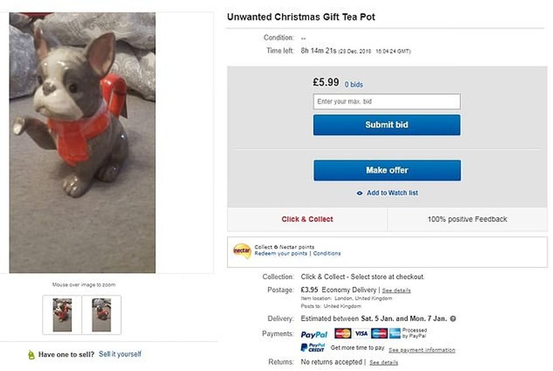Select the Mastercard card icon
The height and width of the screenshot is (371, 553).
pyautogui.click(x=343, y=333)
